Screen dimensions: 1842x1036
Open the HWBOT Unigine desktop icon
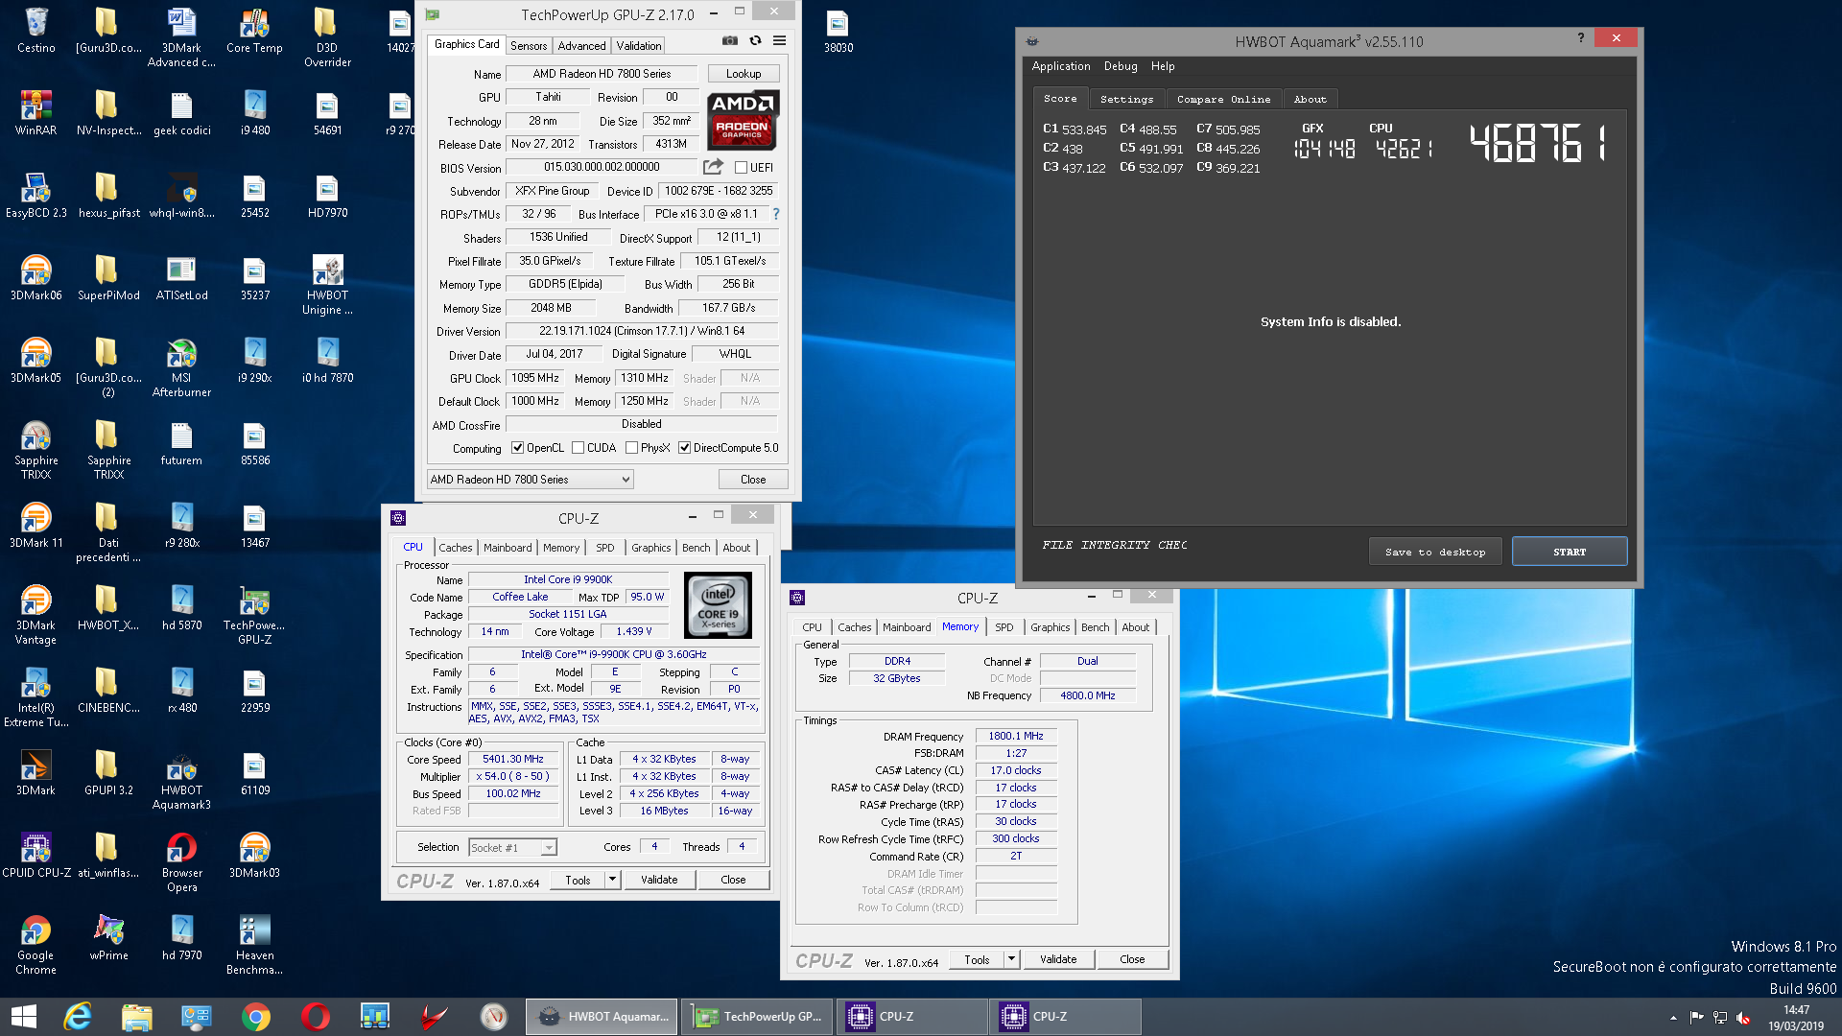[327, 285]
